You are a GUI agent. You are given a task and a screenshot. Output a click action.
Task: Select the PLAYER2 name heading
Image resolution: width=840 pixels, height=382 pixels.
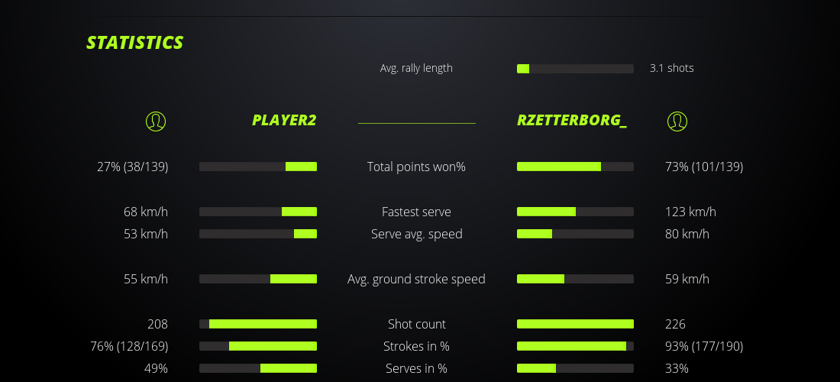pos(284,120)
